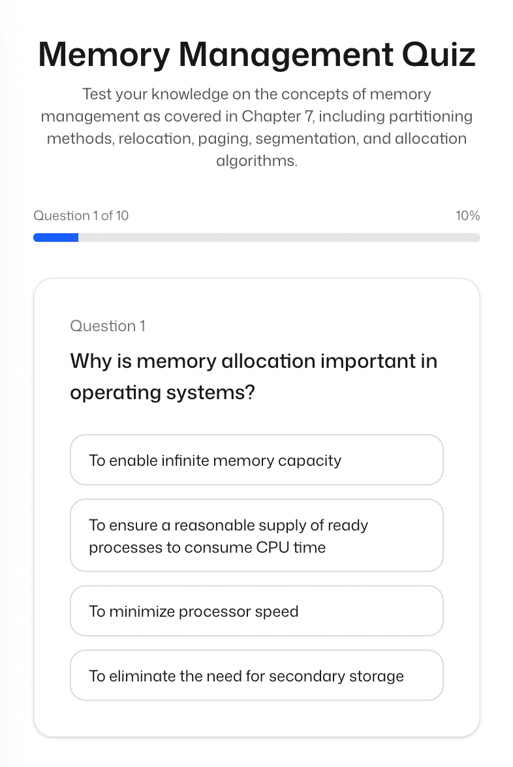Click the "Question 1 of 10" label
Viewport: 513px width, 767px height.
pyautogui.click(x=81, y=216)
